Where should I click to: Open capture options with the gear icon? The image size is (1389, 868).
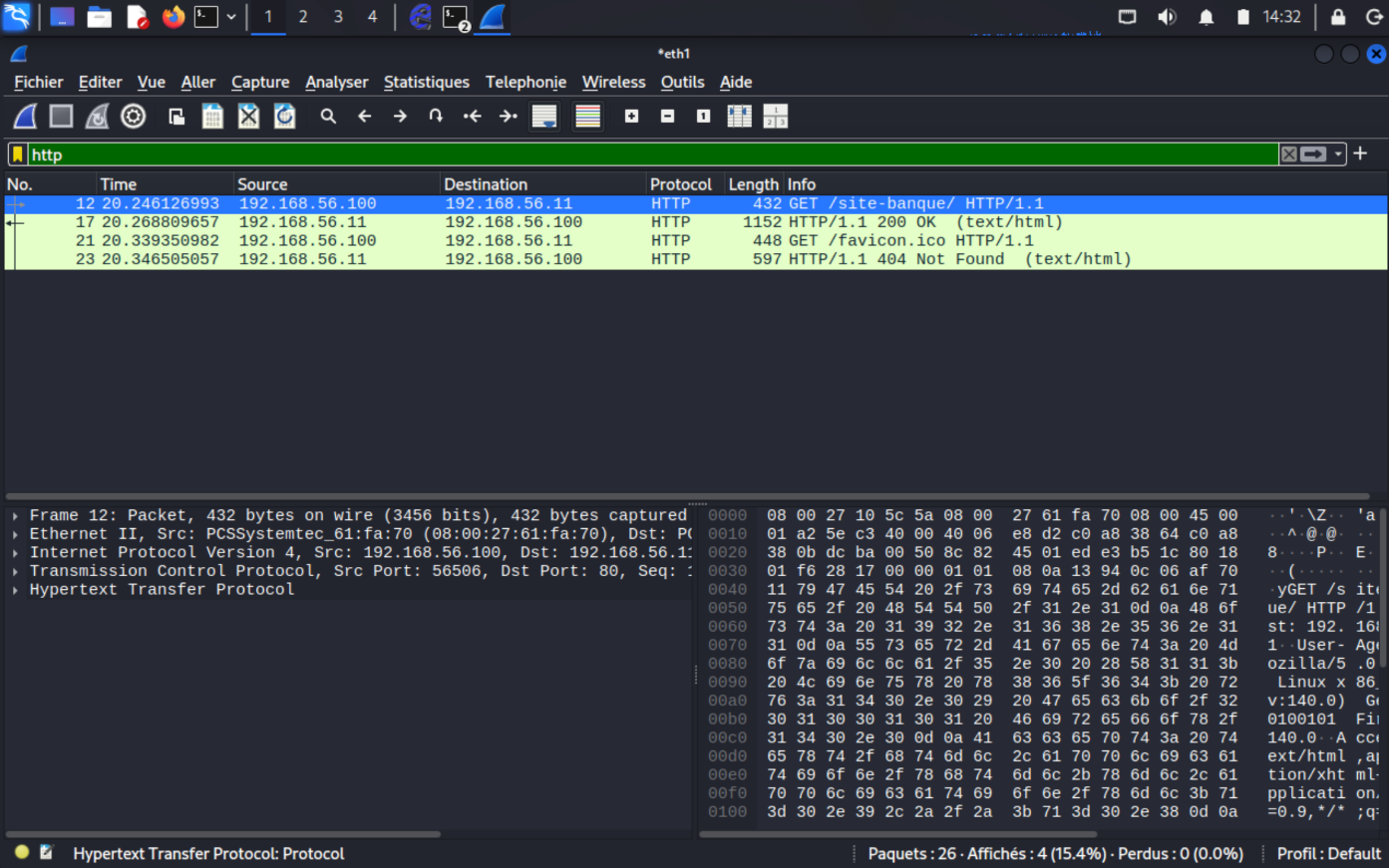click(133, 116)
